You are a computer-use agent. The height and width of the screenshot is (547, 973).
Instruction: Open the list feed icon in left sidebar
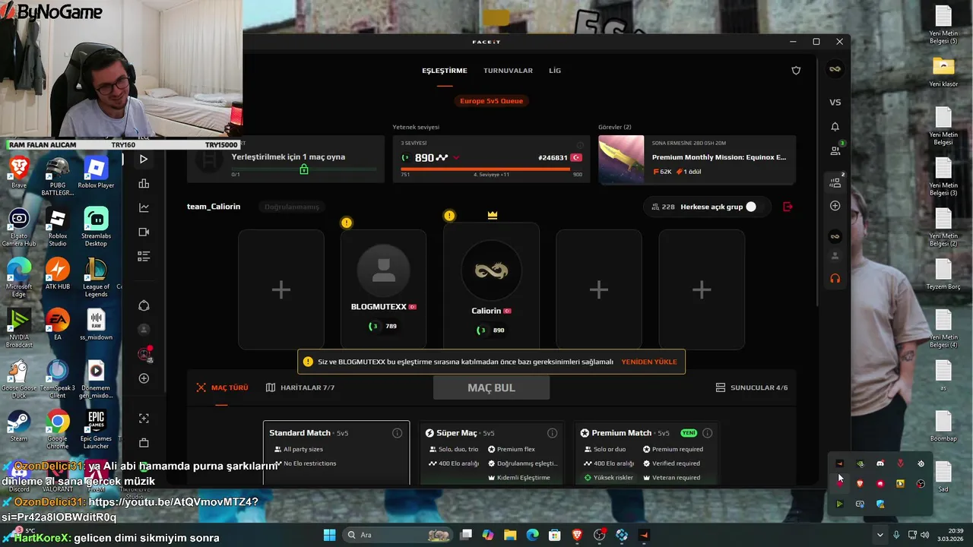[x=144, y=256]
